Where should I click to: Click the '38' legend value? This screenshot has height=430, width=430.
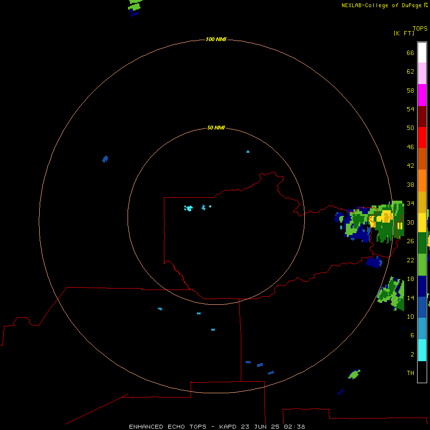pyautogui.click(x=410, y=184)
